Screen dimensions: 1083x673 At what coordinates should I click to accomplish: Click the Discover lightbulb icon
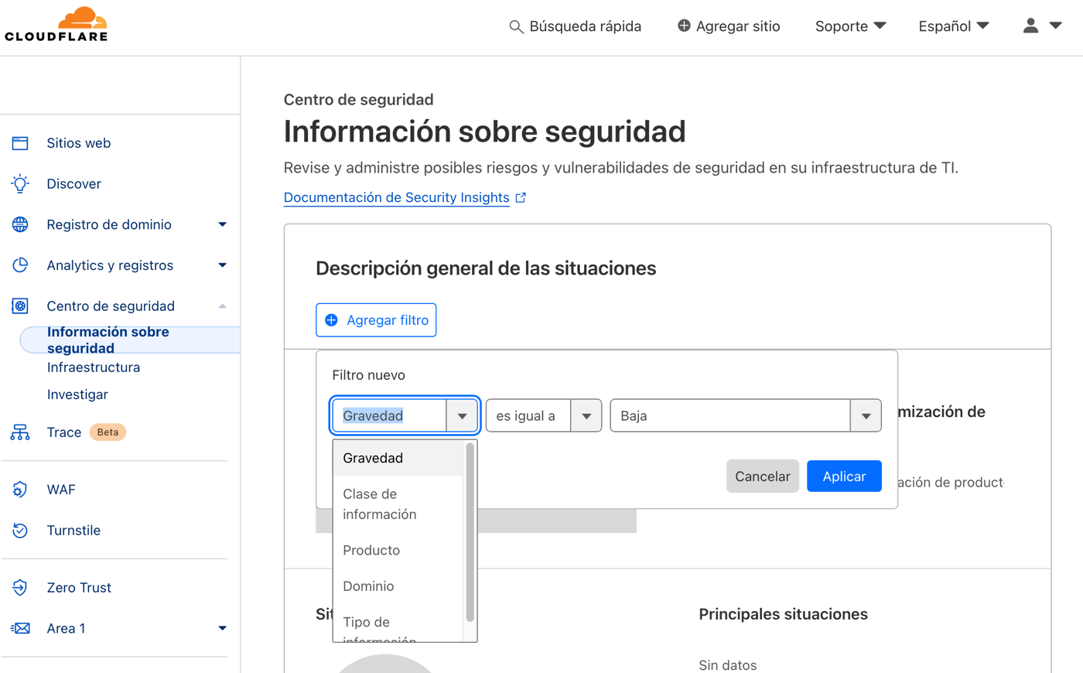click(20, 183)
